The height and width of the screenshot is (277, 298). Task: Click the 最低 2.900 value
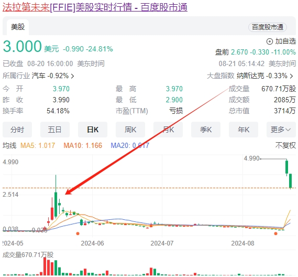[x=174, y=100]
